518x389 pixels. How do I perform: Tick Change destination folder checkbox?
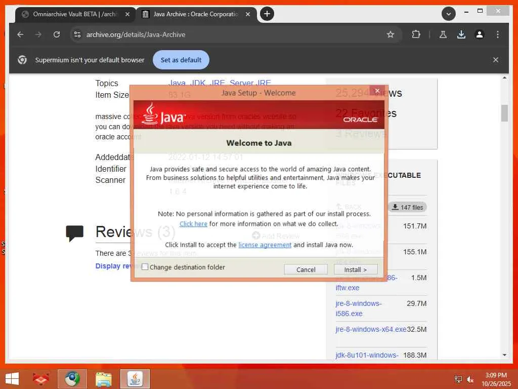[145, 267]
